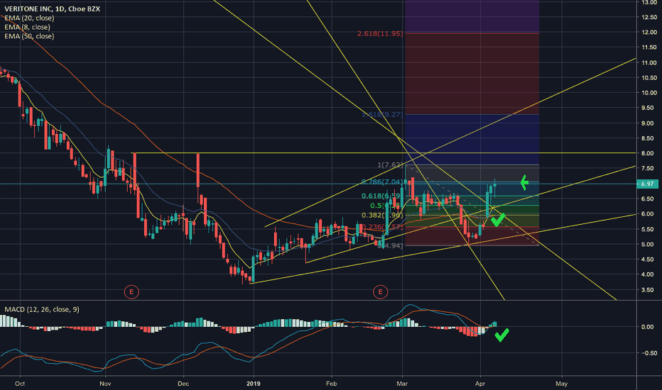Click the current price tag 6.97

(647, 184)
